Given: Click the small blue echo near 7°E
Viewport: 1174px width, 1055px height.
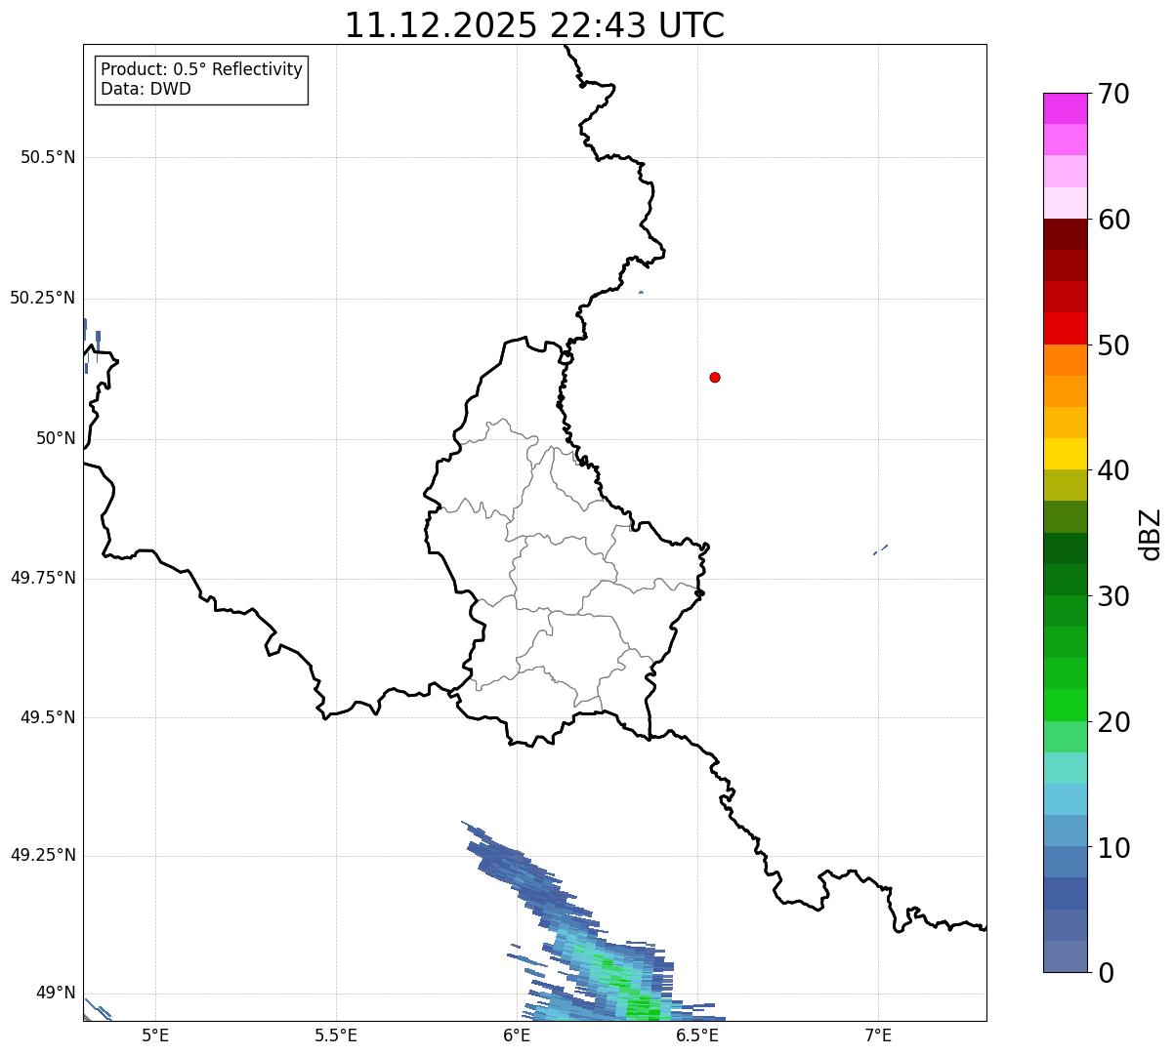Looking at the screenshot, I should (x=880, y=550).
